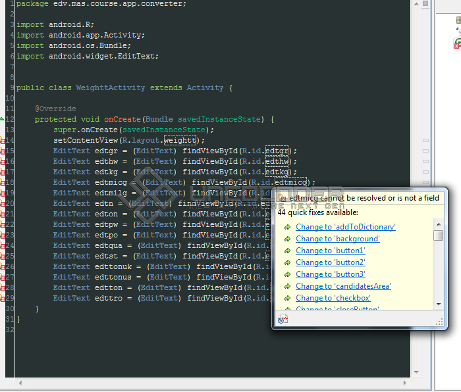Apply quick fix Change to 'background'

click(337, 239)
